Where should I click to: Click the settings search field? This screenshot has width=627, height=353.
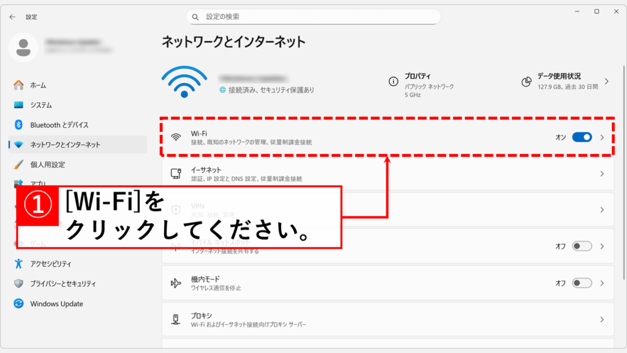313,17
